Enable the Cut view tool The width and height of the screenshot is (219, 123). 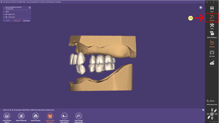tap(212, 52)
